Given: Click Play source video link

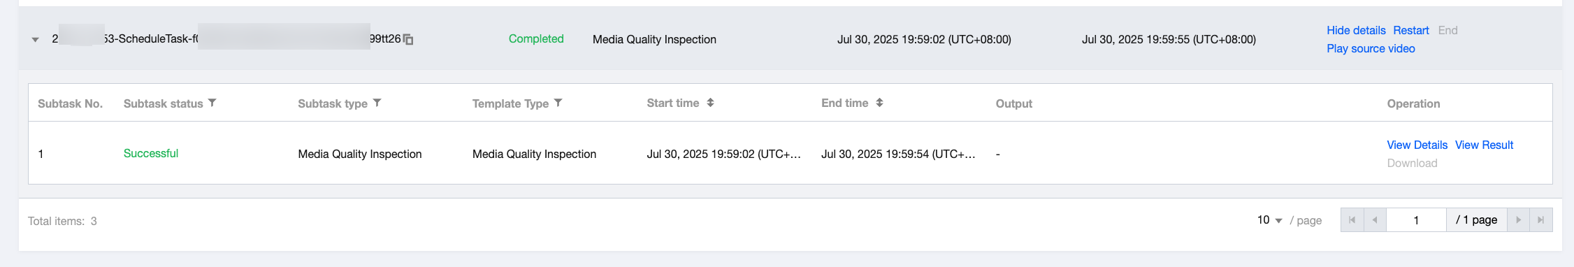Looking at the screenshot, I should pyautogui.click(x=1371, y=48).
